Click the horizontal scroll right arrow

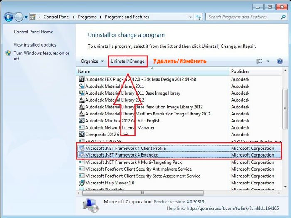pos(279,193)
